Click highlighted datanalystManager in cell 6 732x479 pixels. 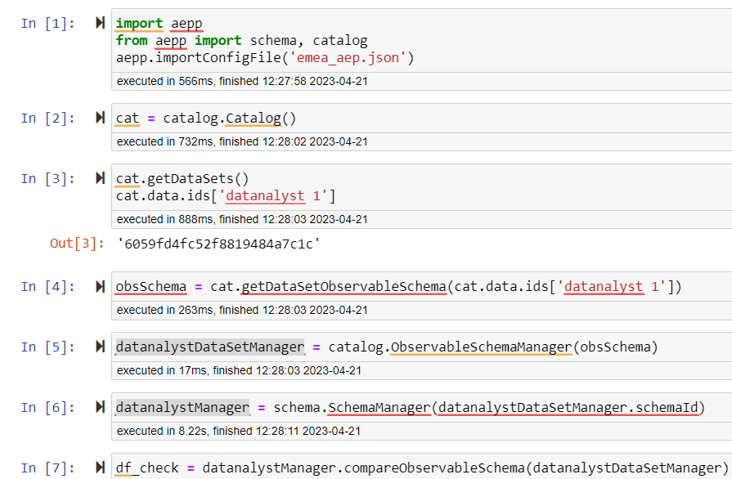(182, 408)
